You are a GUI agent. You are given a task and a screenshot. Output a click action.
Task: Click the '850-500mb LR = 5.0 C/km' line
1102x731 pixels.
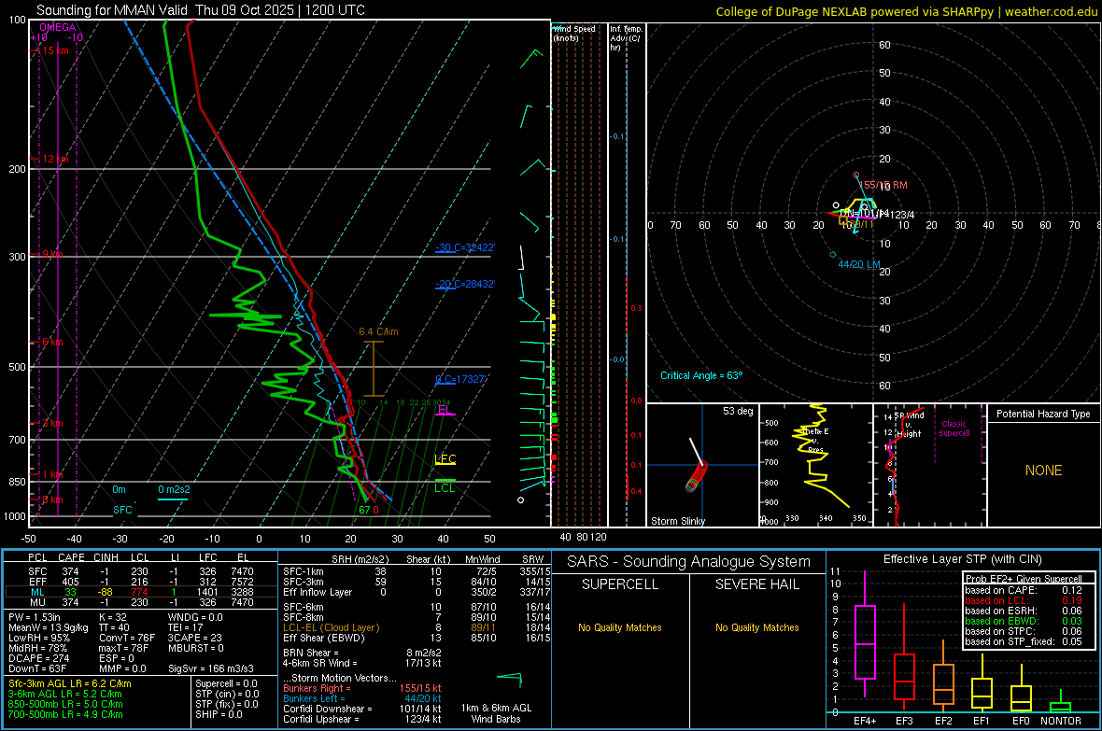tap(65, 704)
